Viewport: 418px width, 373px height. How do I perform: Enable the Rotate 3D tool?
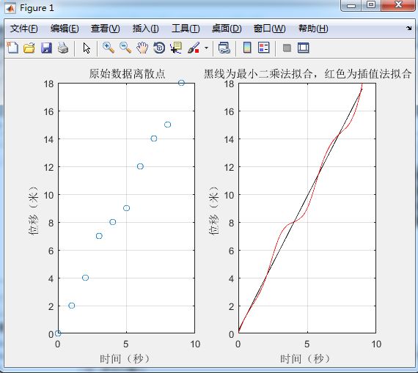[x=159, y=48]
